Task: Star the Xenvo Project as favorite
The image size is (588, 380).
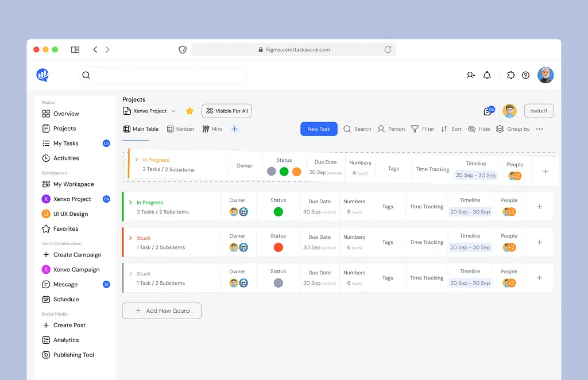Action: pos(189,111)
